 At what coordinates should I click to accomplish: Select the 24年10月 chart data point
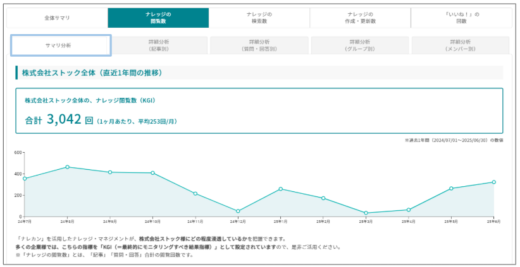(x=152, y=173)
